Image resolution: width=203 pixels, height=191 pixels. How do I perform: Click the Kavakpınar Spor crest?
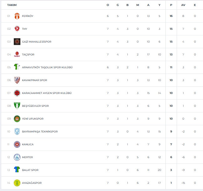click(17, 80)
